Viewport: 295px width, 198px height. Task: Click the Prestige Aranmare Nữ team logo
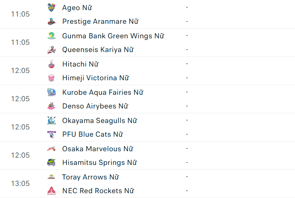pyautogui.click(x=51, y=21)
